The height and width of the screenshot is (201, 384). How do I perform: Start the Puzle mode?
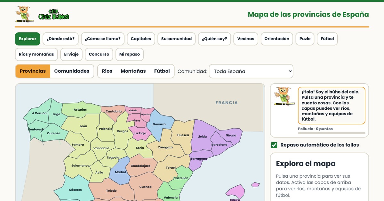305,39
